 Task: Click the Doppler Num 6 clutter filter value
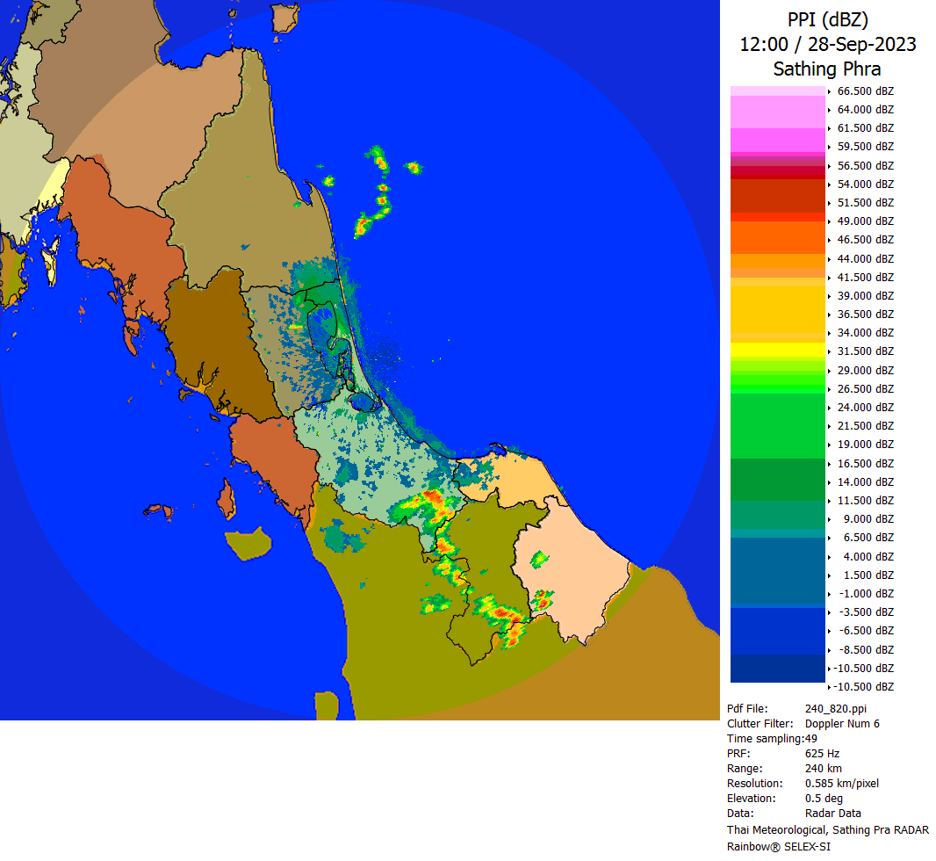click(842, 724)
